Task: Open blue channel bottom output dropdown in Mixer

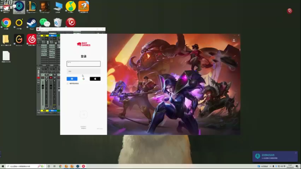Action: point(53,113)
